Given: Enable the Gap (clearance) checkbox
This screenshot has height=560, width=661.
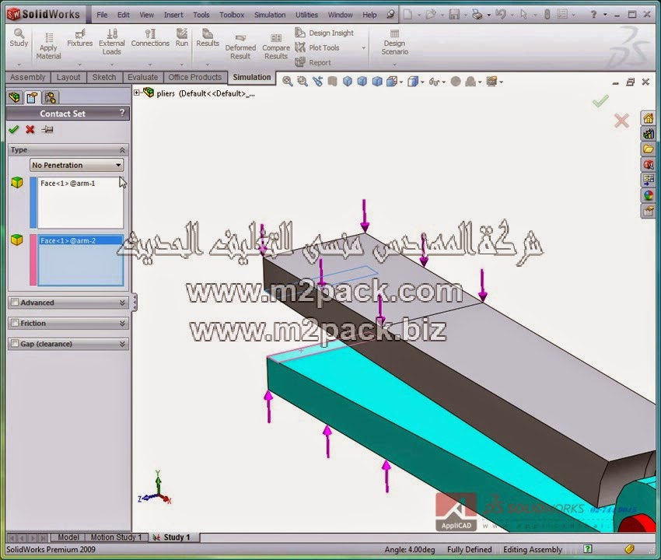Looking at the screenshot, I should coord(15,343).
